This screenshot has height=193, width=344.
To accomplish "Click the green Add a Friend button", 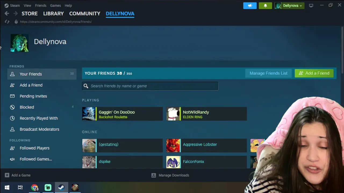I will pyautogui.click(x=314, y=73).
